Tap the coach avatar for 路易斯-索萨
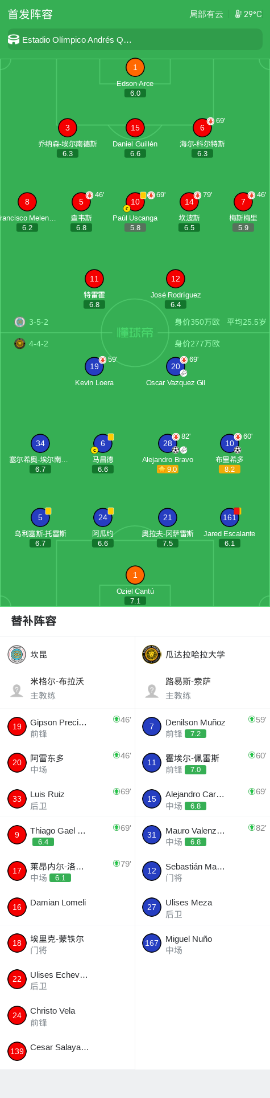This screenshot has width=270, height=1098. pos(152,691)
